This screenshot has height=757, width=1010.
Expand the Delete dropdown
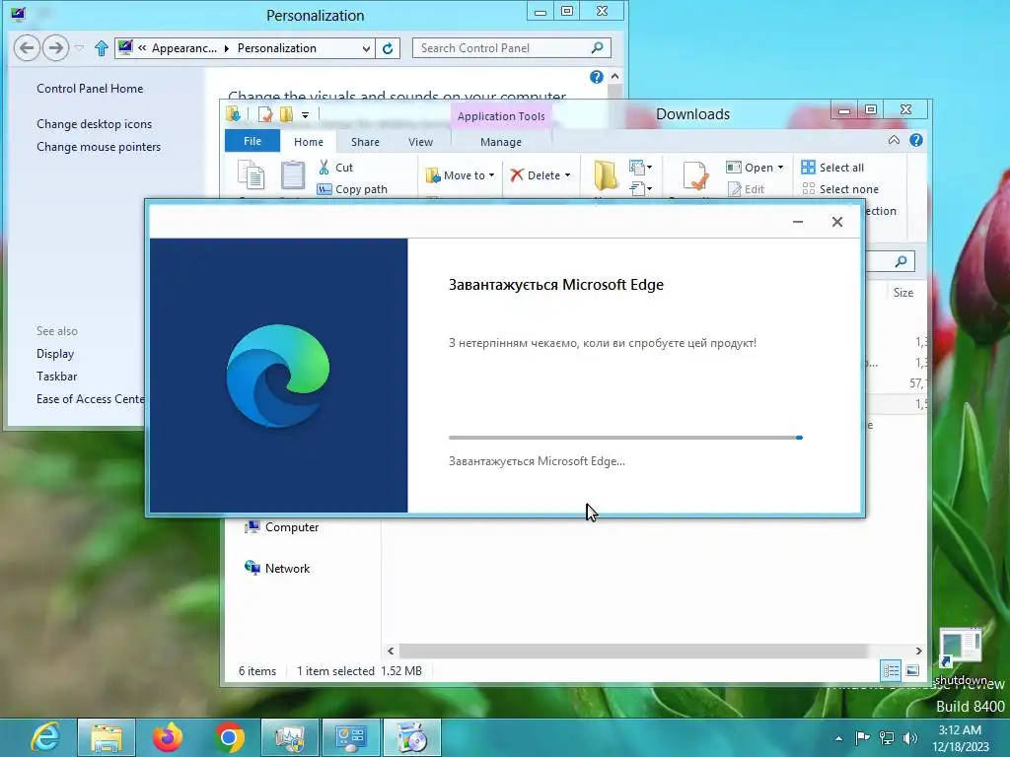click(567, 175)
